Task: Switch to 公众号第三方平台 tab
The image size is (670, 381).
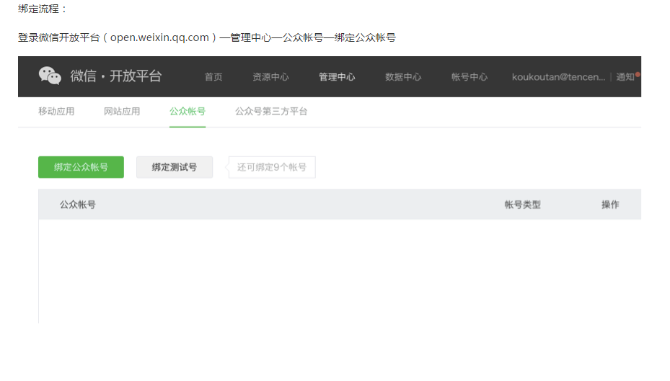Action: pyautogui.click(x=271, y=112)
